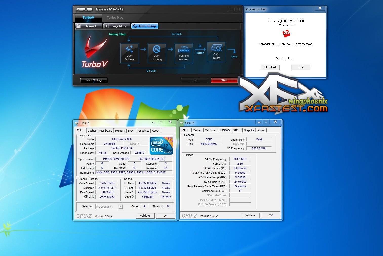Click Validate in right CPU-Z
Viewport: 383px width, 256px height.
click(250, 216)
